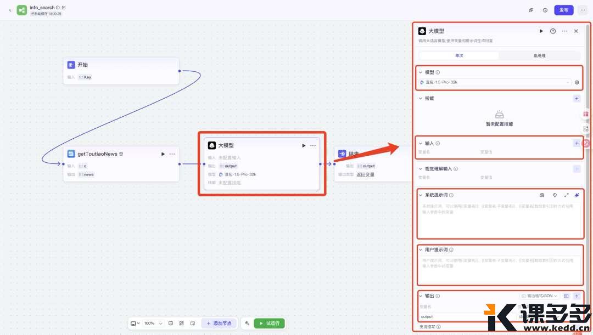Click auto-layout icon in bottom toolbar
Viewport: 593px width, 335px height.
coord(182,323)
